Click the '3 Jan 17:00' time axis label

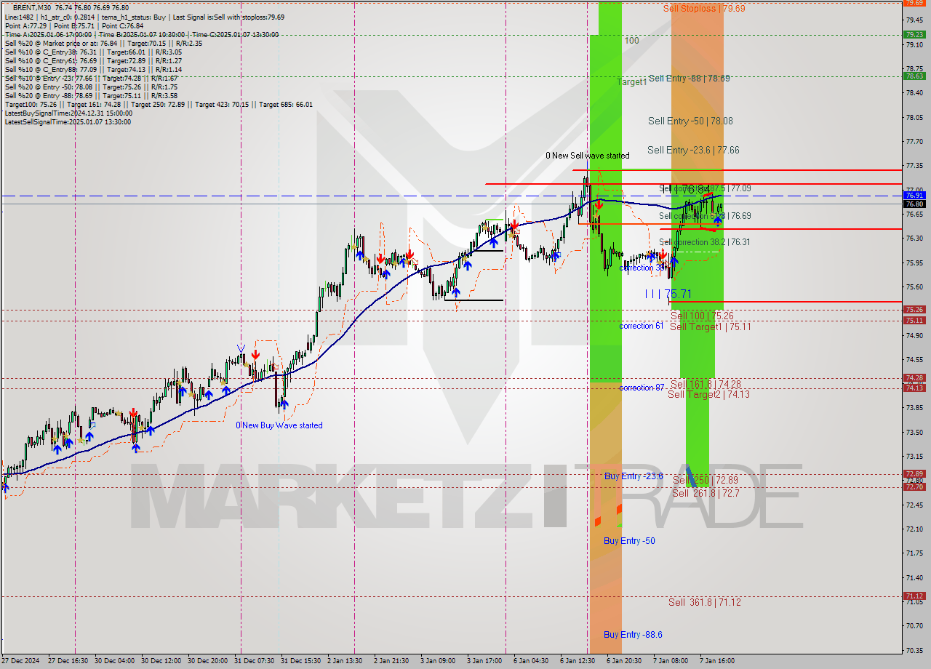coord(485,661)
